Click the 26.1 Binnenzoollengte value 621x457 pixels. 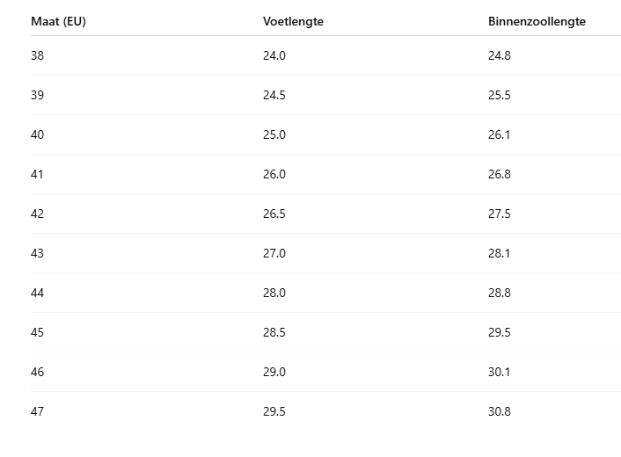500,134
